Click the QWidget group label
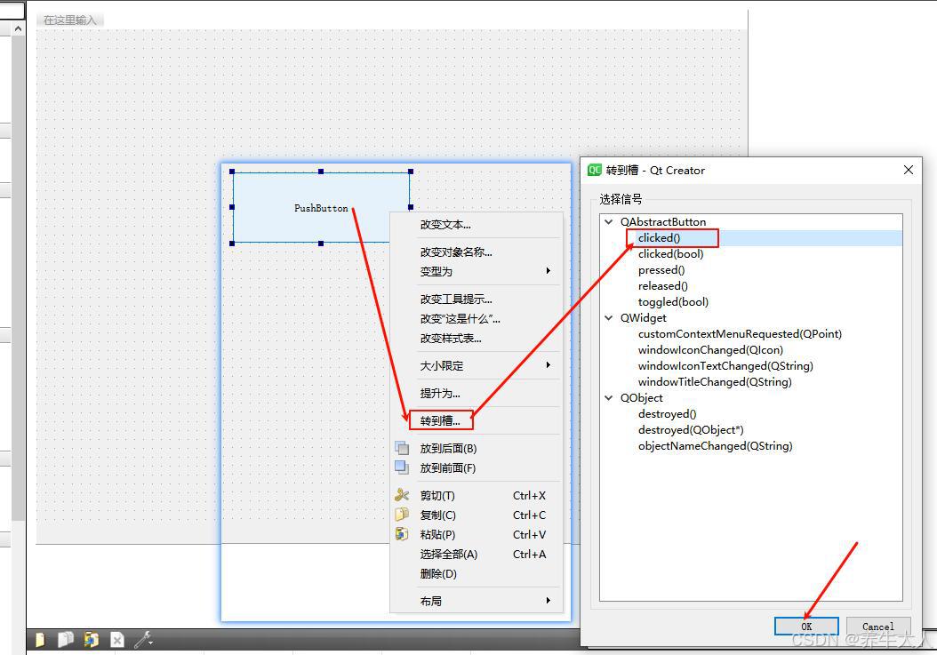The image size is (937, 655). pyautogui.click(x=643, y=318)
